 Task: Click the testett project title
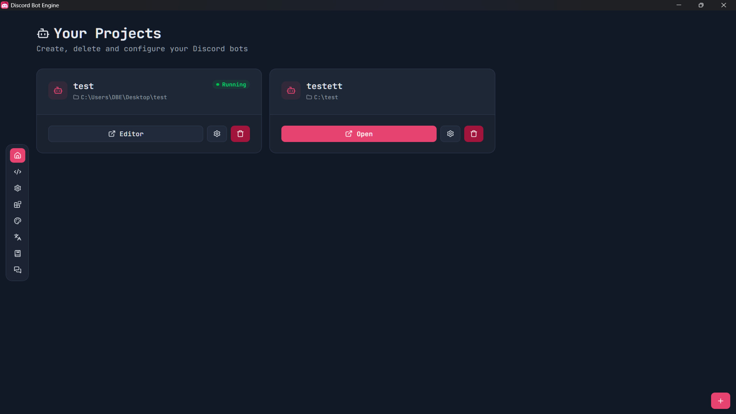click(x=324, y=86)
